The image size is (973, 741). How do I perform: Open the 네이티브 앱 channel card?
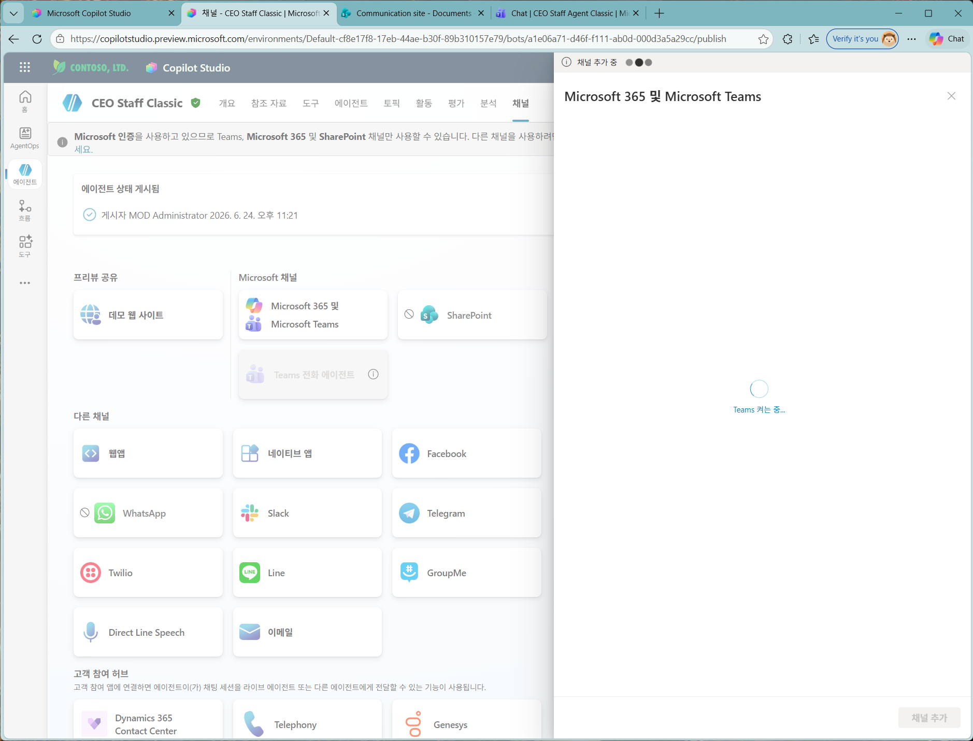coord(307,453)
